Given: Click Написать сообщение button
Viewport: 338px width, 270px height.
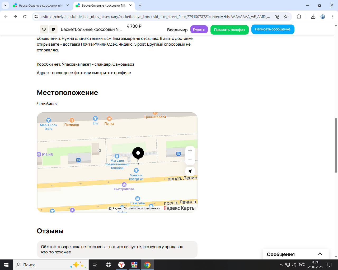Looking at the screenshot, I should pos(273,29).
